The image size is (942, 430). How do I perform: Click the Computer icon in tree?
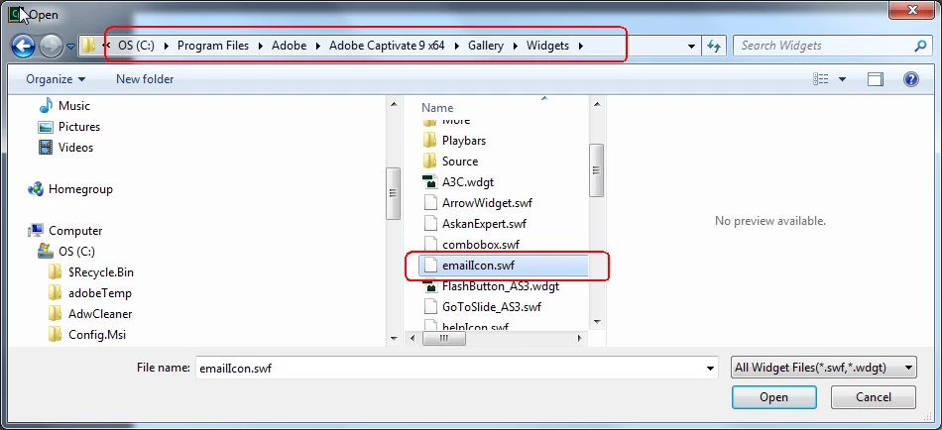[x=36, y=231]
